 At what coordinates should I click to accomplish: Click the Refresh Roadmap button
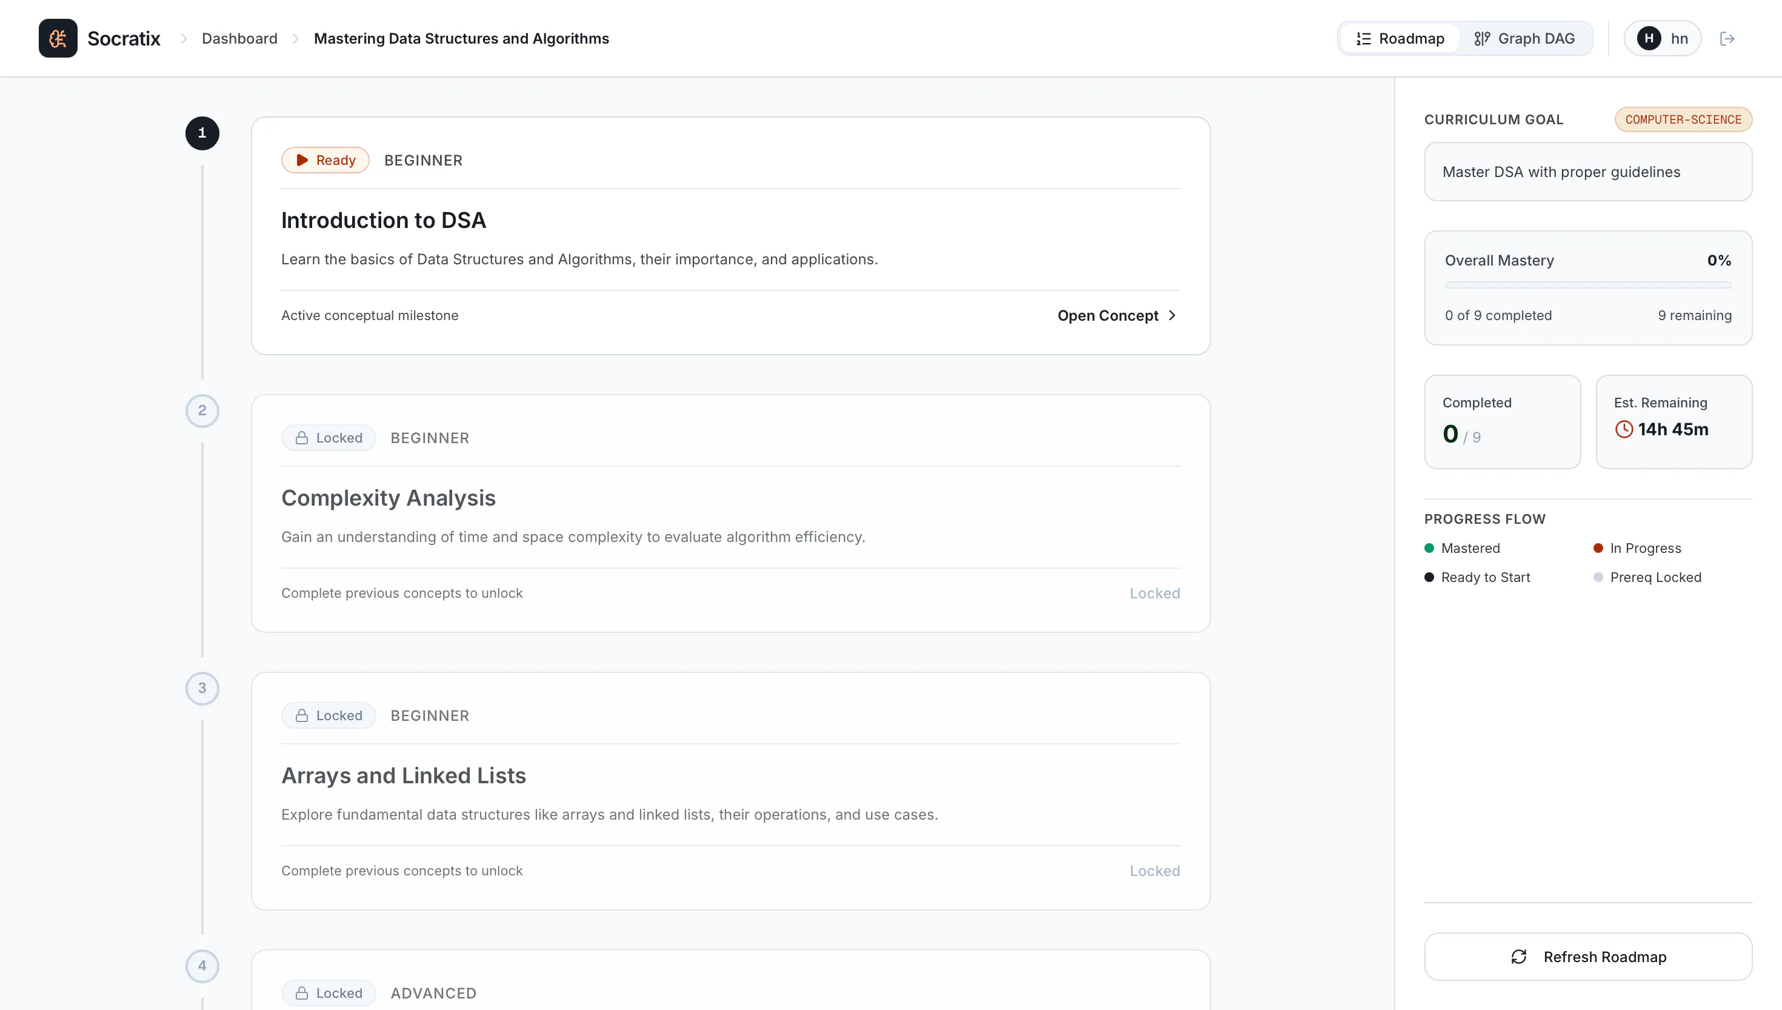coord(1588,957)
